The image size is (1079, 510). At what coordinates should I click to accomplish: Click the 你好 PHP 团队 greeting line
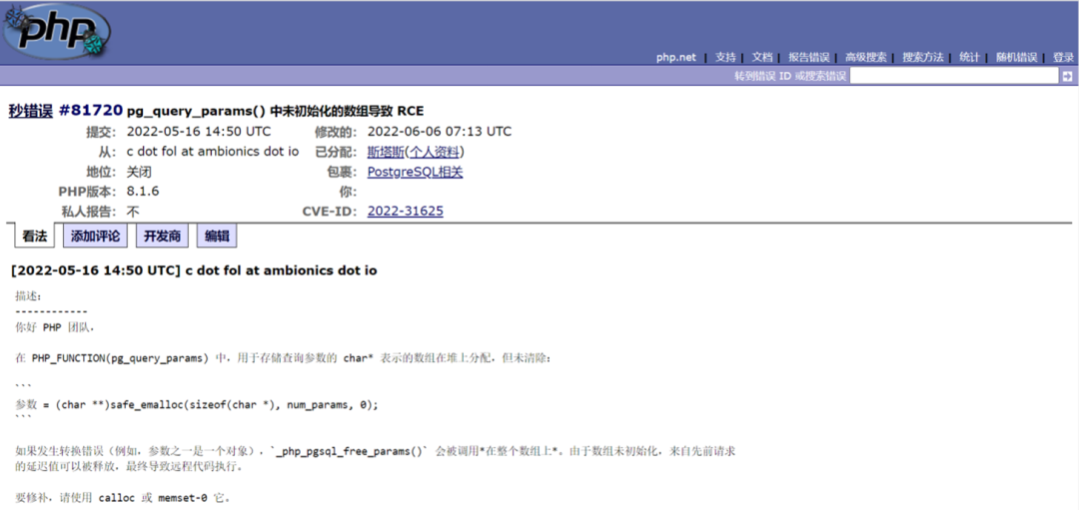[x=54, y=327]
